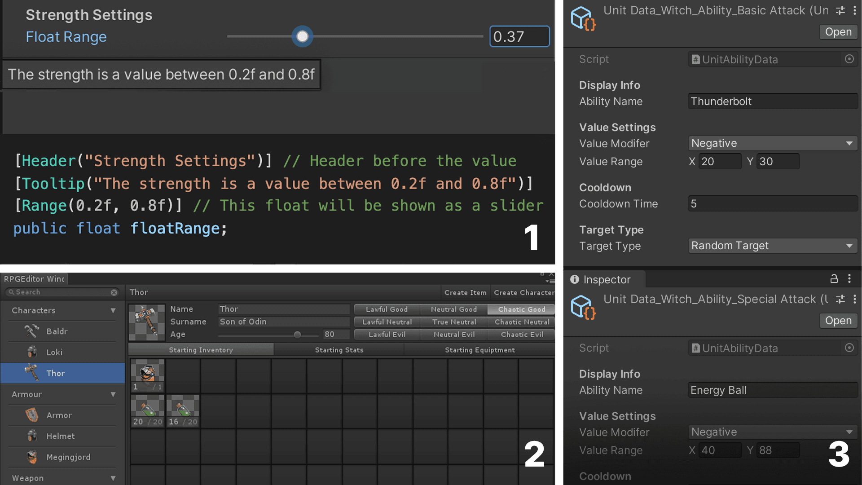
Task: Click the potion slot showing 20/20
Action: [147, 411]
